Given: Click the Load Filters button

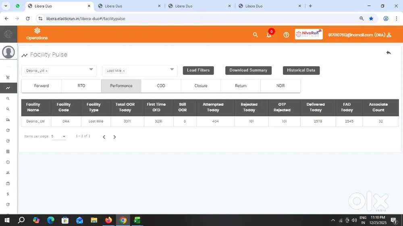Looking at the screenshot, I should (x=198, y=70).
